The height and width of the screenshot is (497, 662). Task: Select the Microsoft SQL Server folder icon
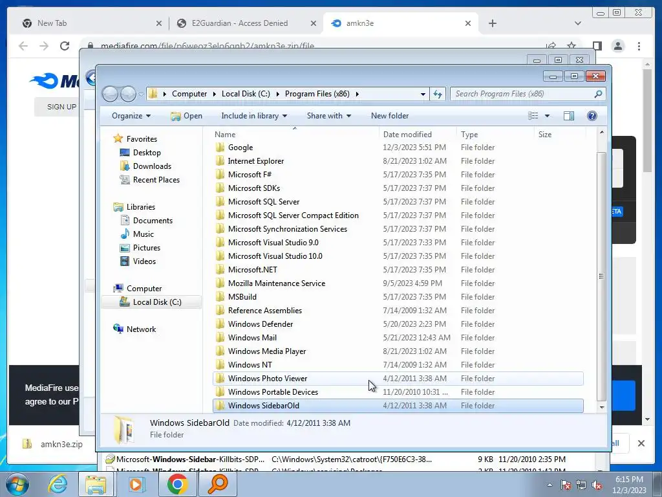click(220, 202)
